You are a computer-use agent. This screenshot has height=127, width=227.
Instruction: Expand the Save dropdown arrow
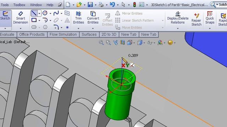(x=95, y=5)
